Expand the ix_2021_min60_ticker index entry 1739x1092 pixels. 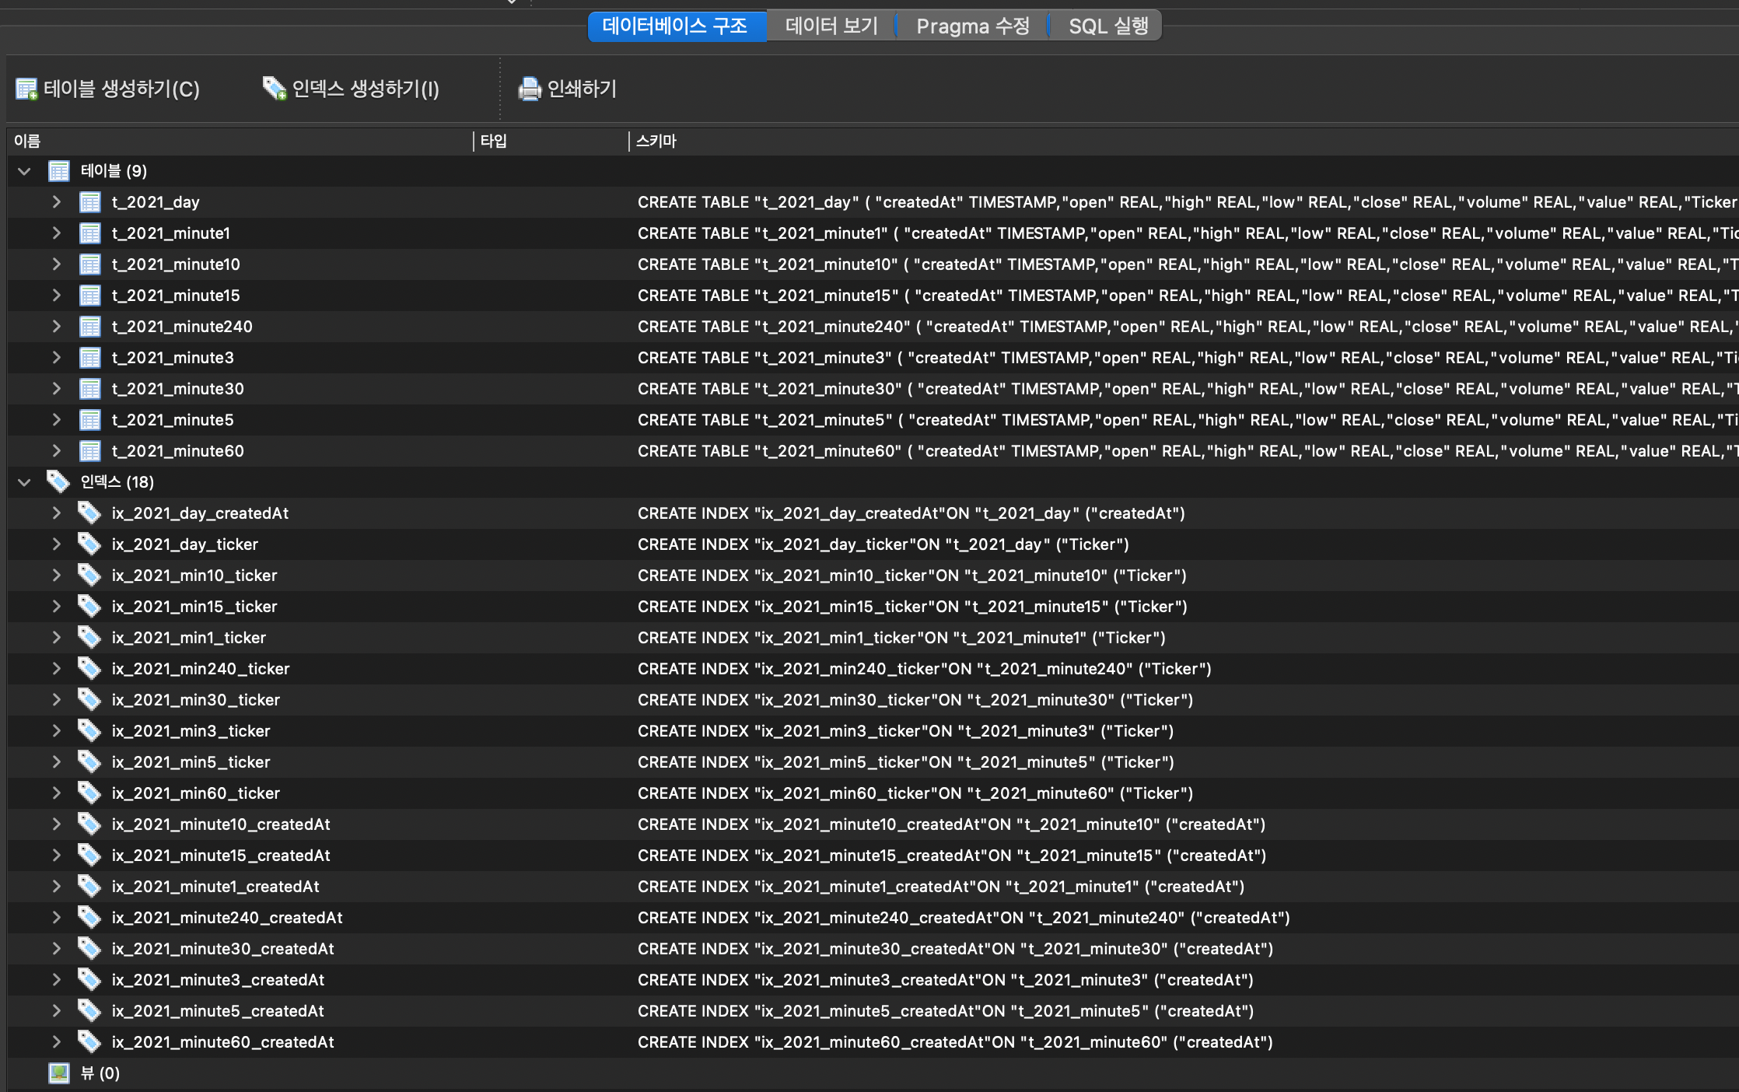click(56, 793)
